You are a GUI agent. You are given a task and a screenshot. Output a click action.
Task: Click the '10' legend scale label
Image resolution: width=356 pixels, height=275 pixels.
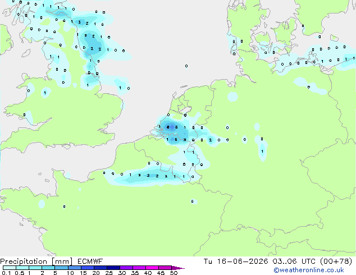[70, 273]
